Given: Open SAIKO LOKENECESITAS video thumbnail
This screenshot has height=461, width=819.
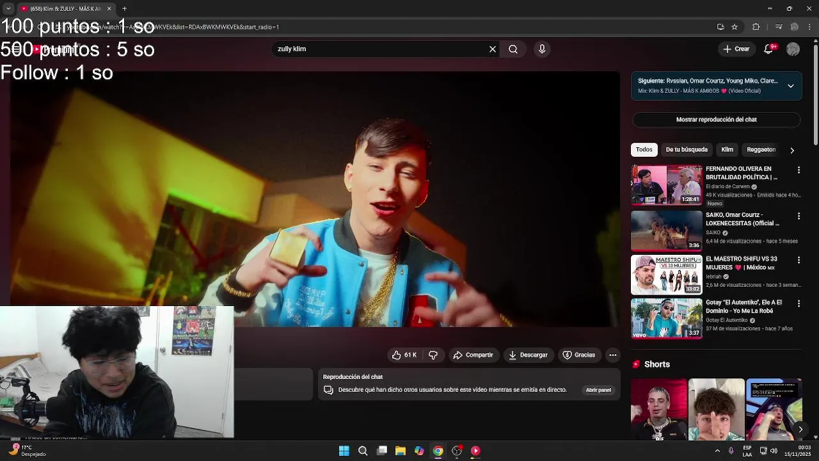Looking at the screenshot, I should tap(667, 230).
